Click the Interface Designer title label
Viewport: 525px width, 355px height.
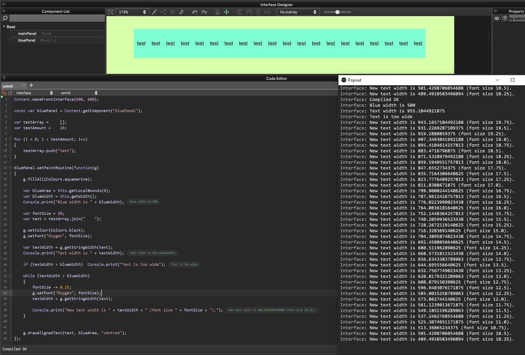276,5
